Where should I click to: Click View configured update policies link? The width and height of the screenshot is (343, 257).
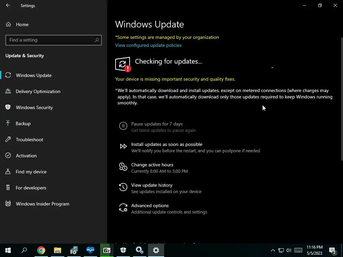tap(148, 45)
